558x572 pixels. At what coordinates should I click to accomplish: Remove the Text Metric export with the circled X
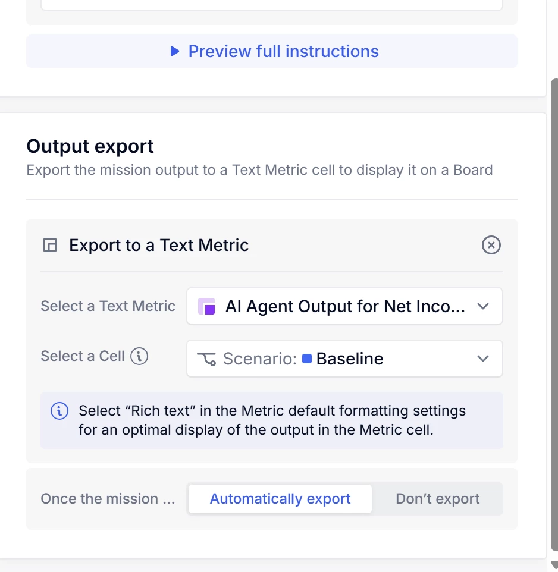[491, 245]
